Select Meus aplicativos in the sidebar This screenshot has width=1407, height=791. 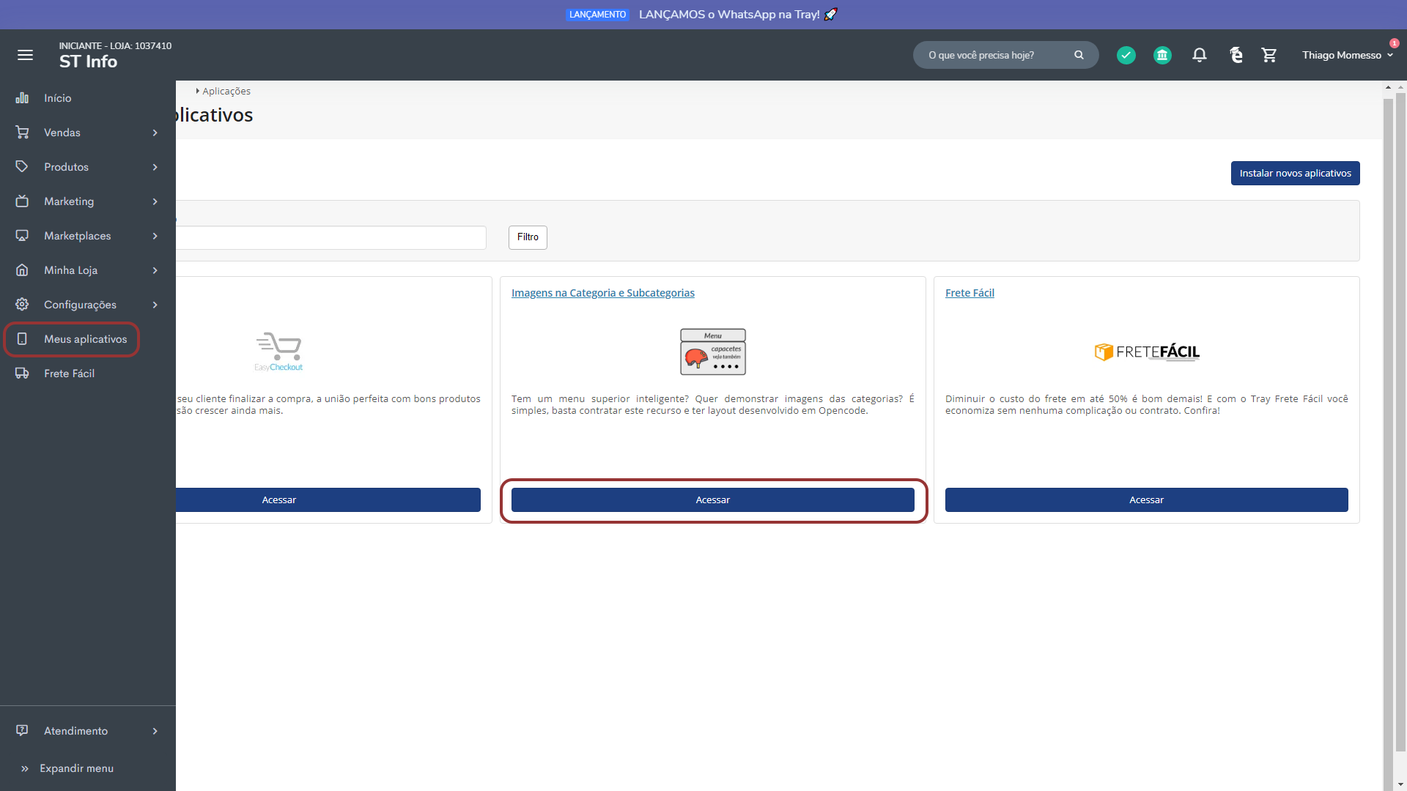point(85,339)
